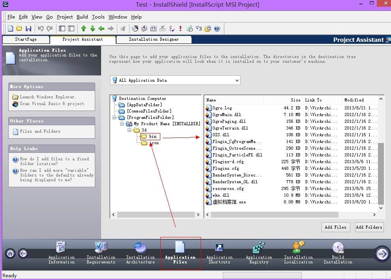The height and width of the screenshot is (280, 391).
Task: Select the resources.cfg file row
Action: point(291,189)
